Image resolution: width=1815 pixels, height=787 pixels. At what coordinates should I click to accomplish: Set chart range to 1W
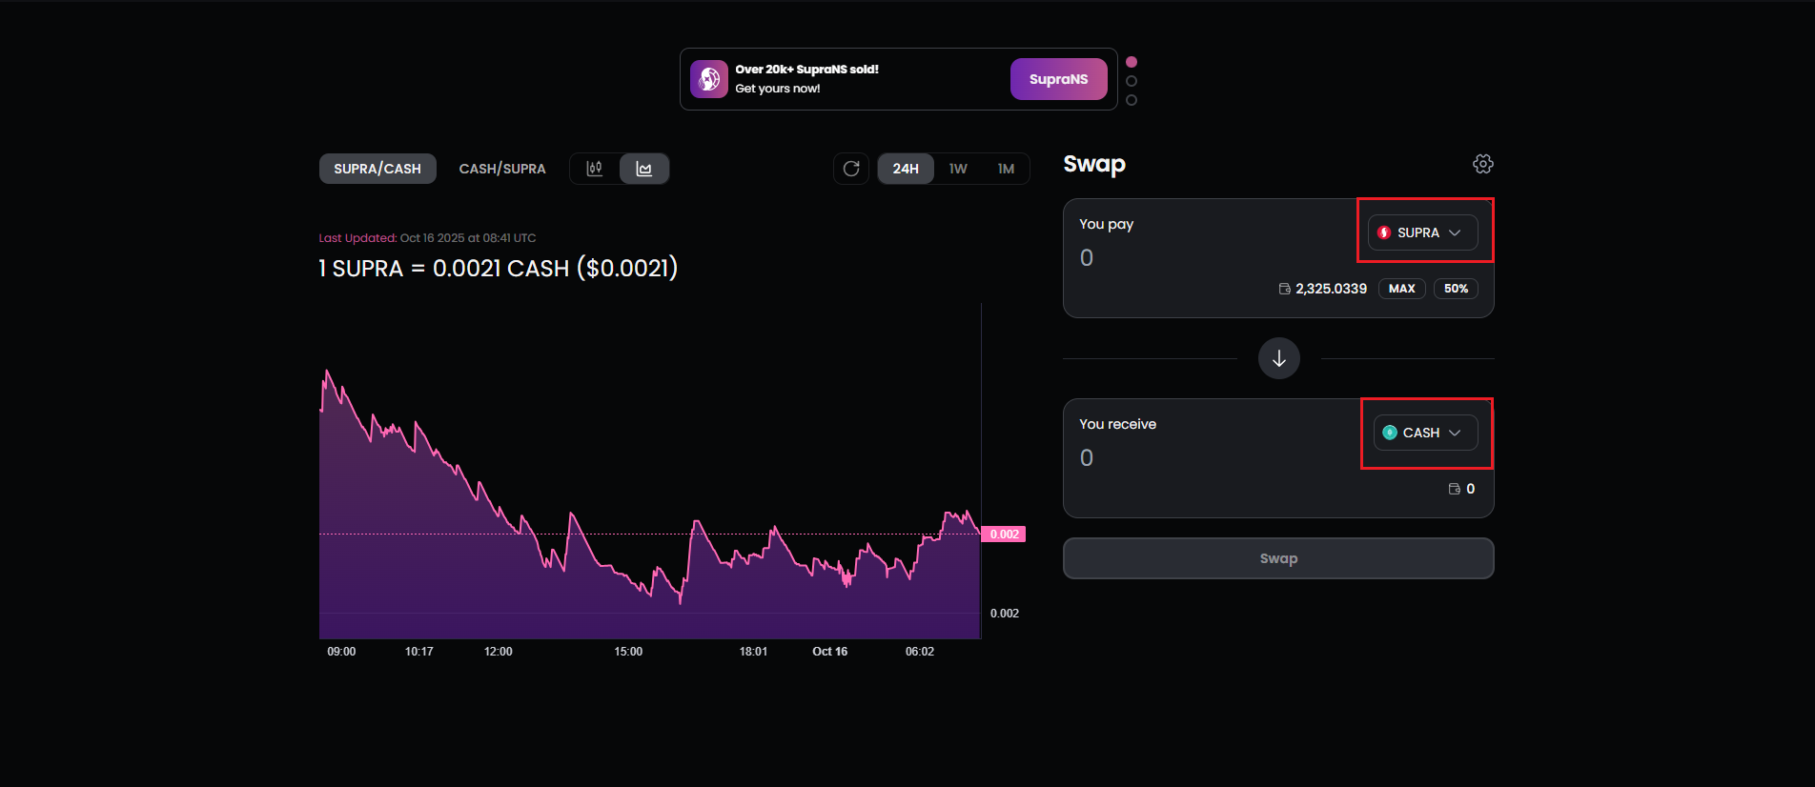958,169
